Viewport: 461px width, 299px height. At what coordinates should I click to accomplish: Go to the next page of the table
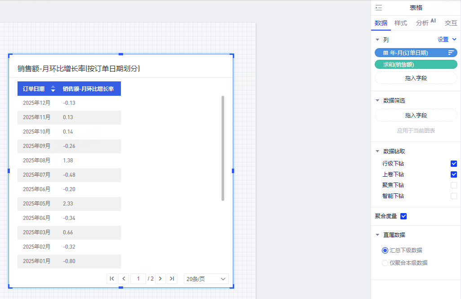tap(160, 279)
